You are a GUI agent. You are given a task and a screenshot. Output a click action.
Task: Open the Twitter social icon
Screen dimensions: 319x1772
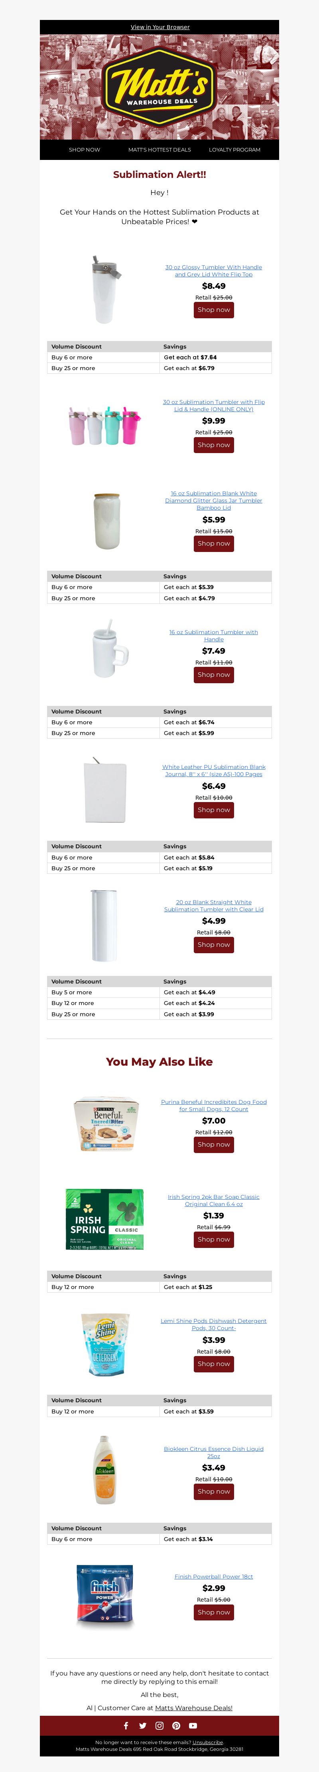(142, 1725)
